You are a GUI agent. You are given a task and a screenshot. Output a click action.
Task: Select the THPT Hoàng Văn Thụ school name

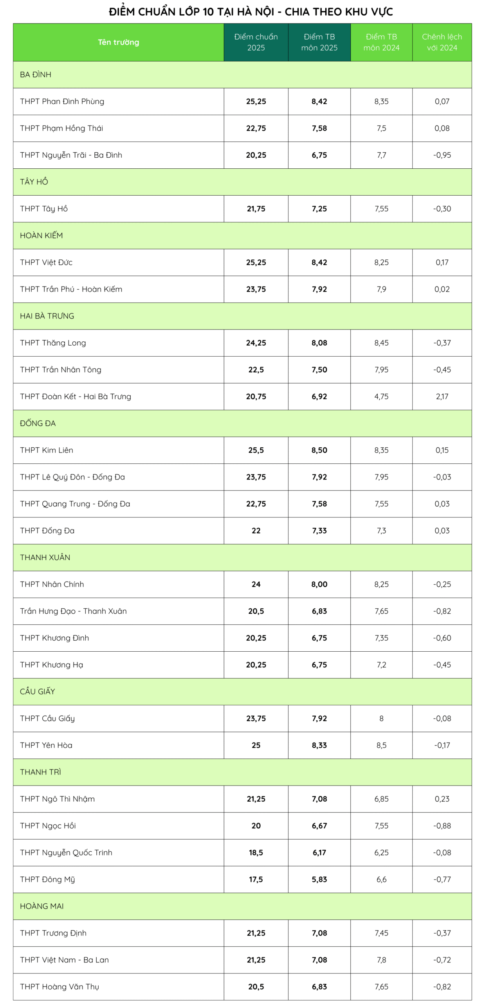(59, 986)
